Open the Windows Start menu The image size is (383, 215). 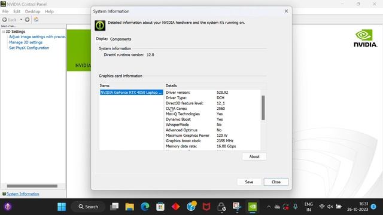point(62,207)
